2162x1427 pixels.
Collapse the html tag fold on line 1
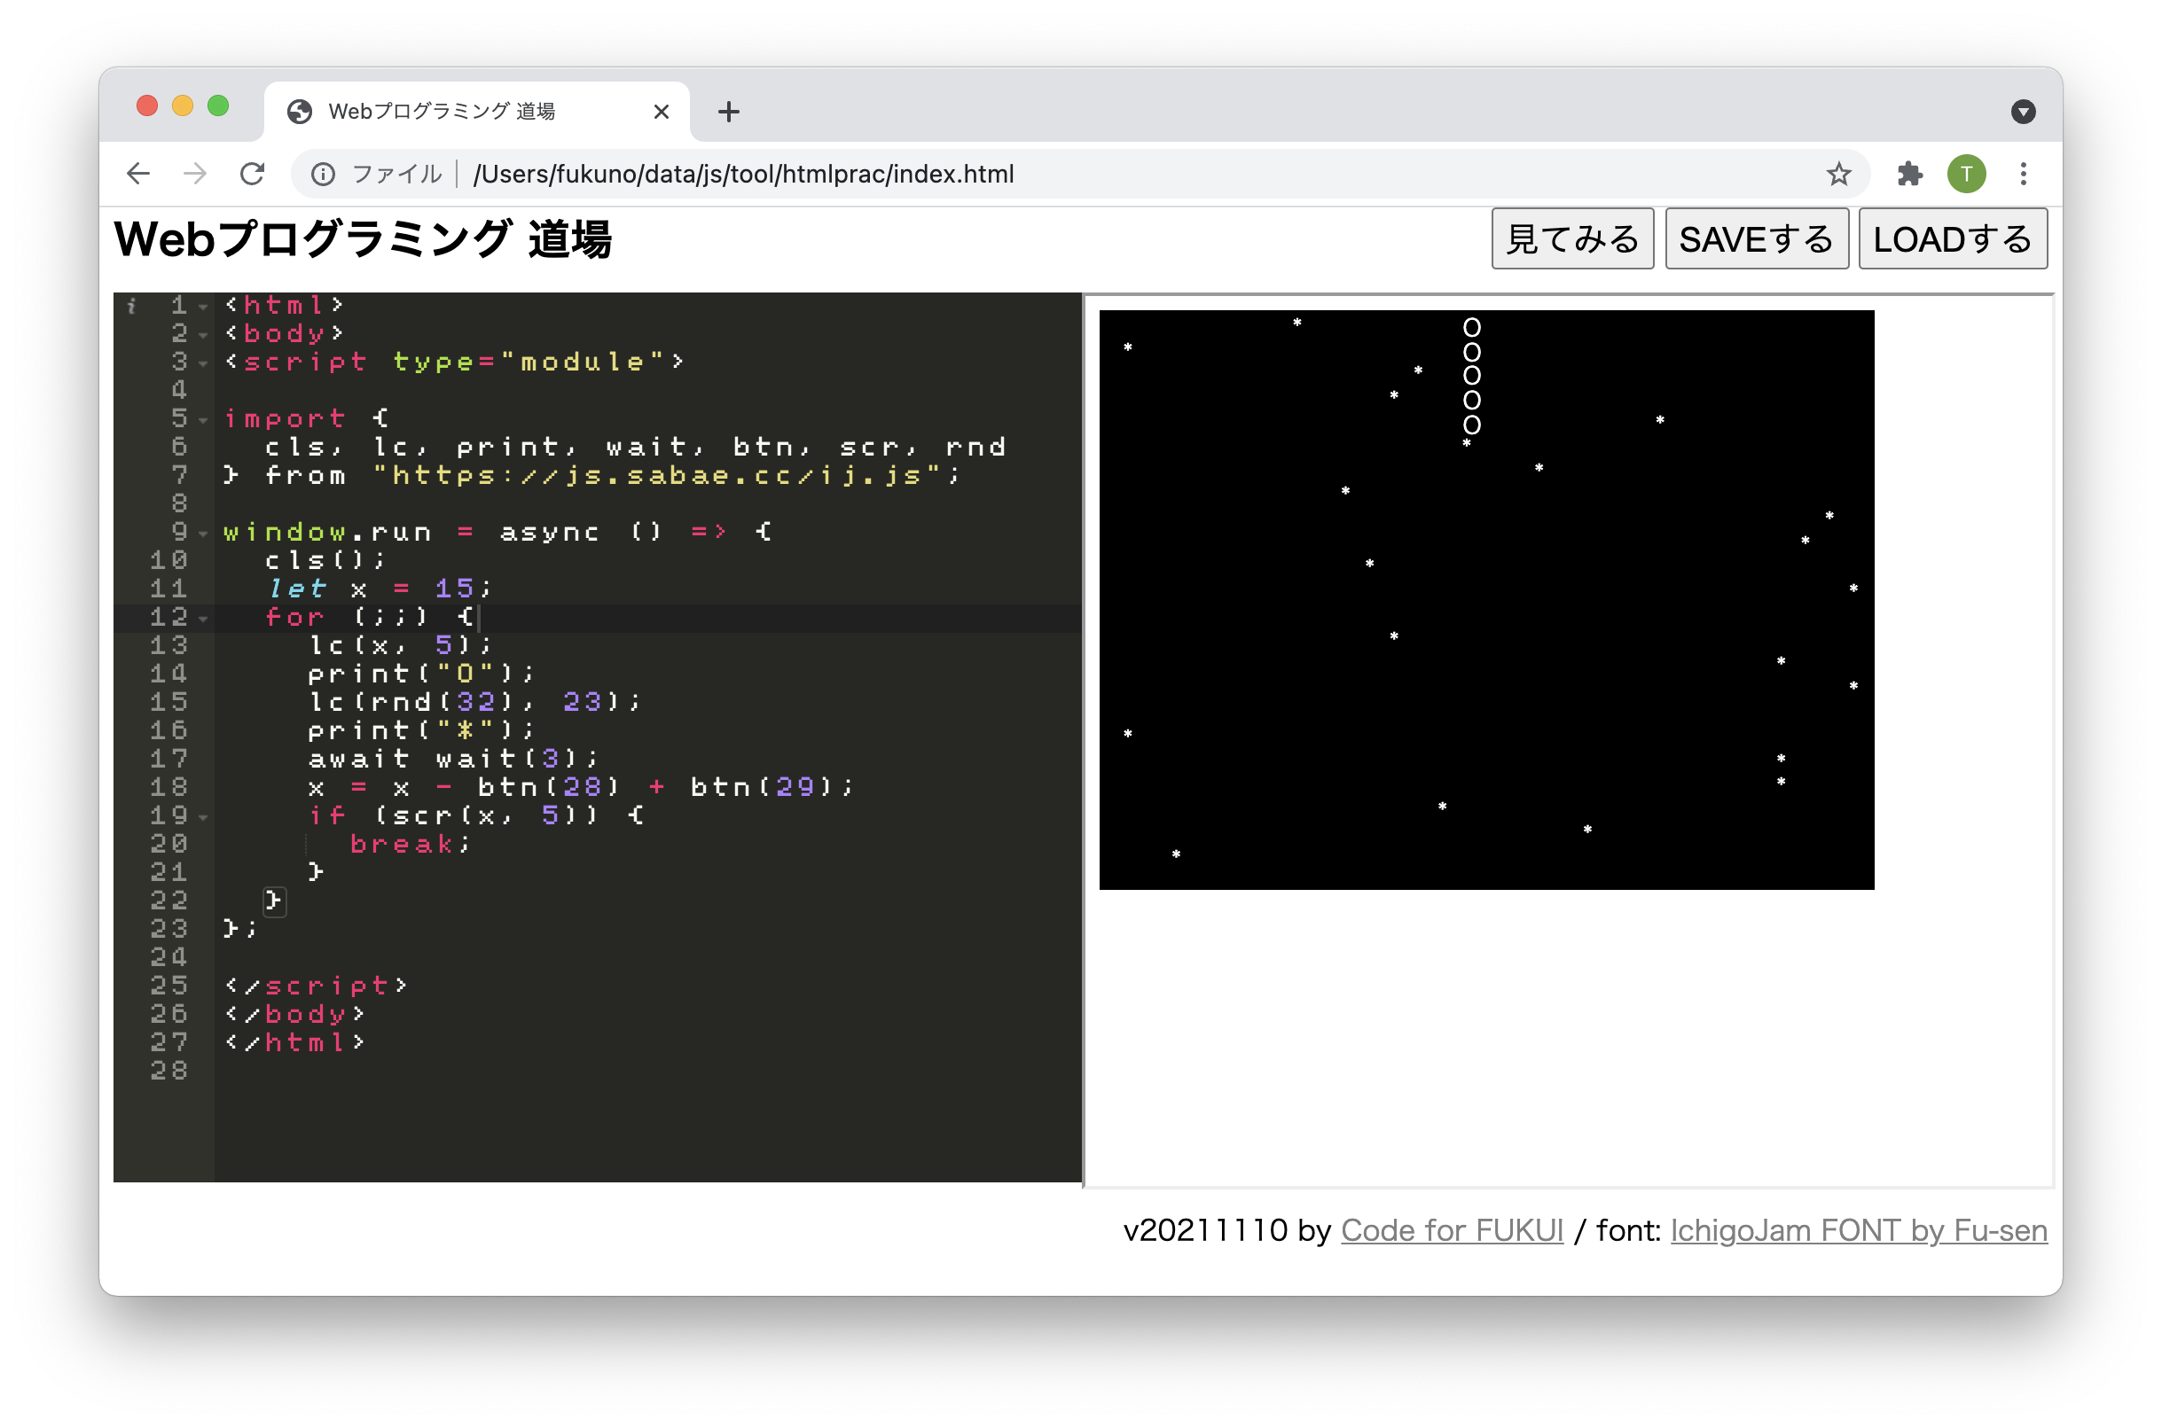pyautogui.click(x=203, y=307)
